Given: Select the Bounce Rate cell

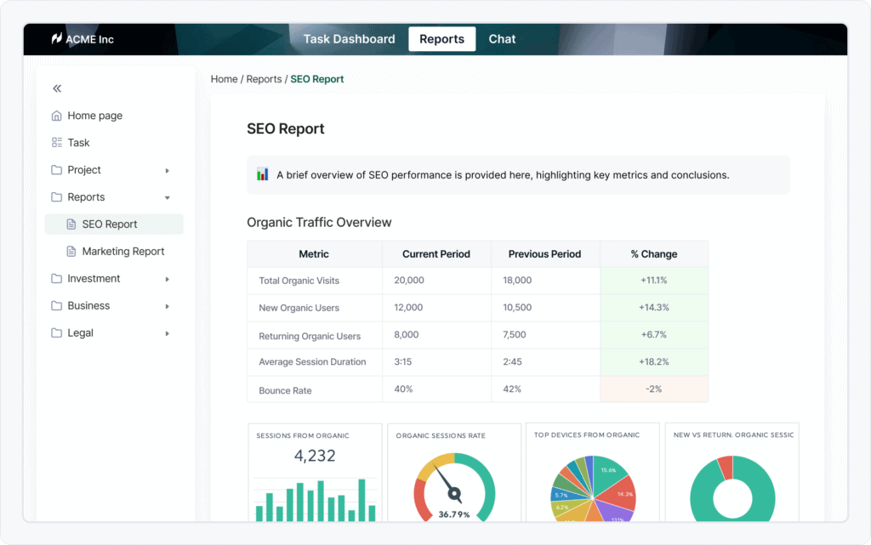Looking at the screenshot, I should tap(315, 390).
